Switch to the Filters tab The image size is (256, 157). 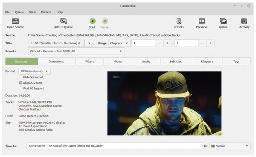(90, 61)
